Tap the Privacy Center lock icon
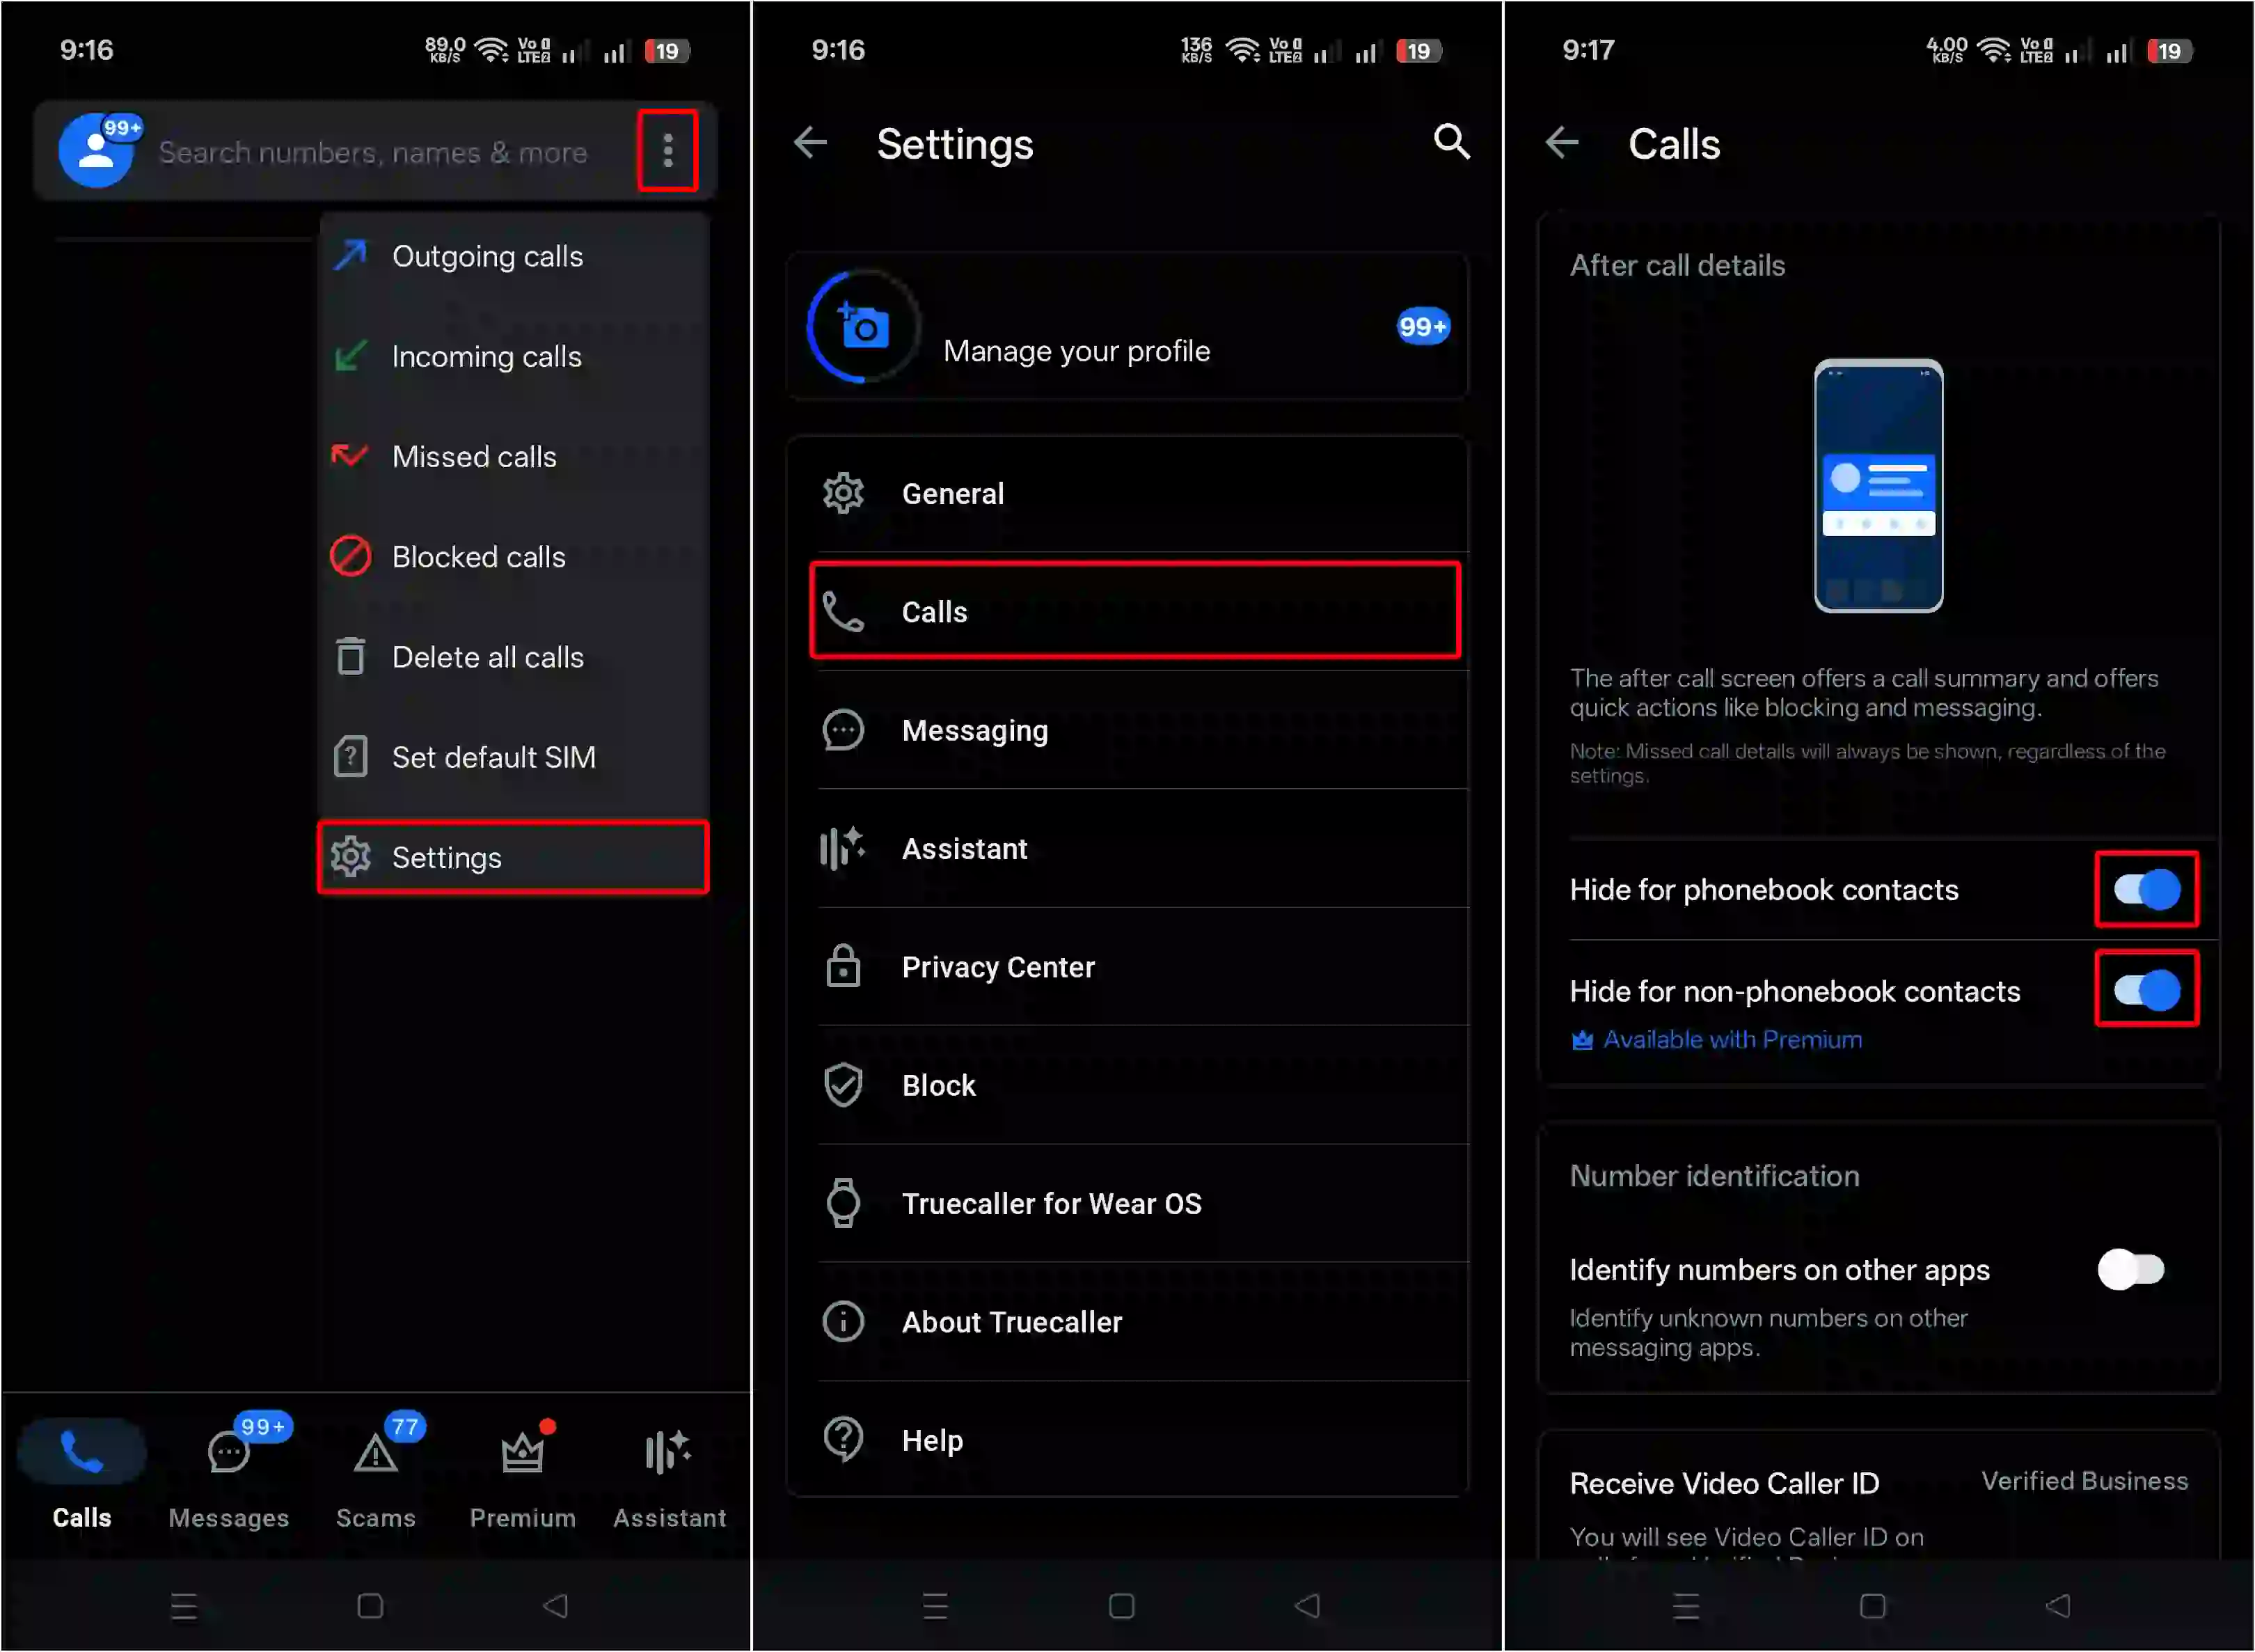Viewport: 2255px width, 1652px height. pos(843,966)
